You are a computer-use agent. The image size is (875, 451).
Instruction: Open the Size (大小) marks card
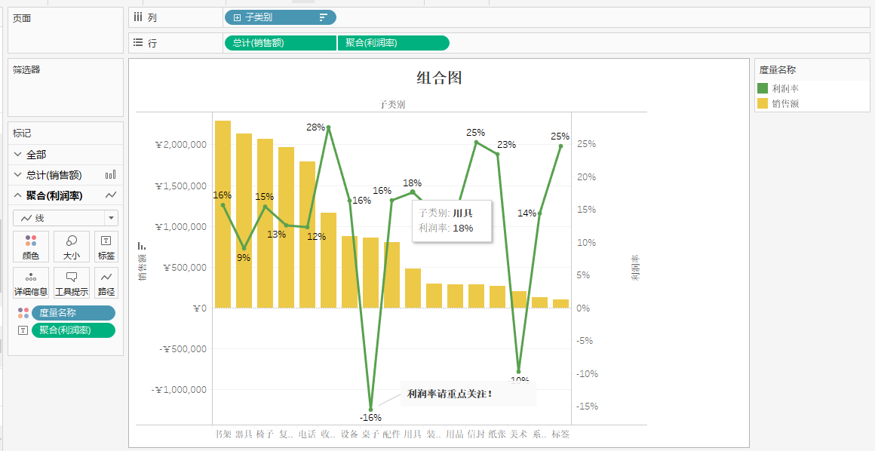[x=72, y=247]
